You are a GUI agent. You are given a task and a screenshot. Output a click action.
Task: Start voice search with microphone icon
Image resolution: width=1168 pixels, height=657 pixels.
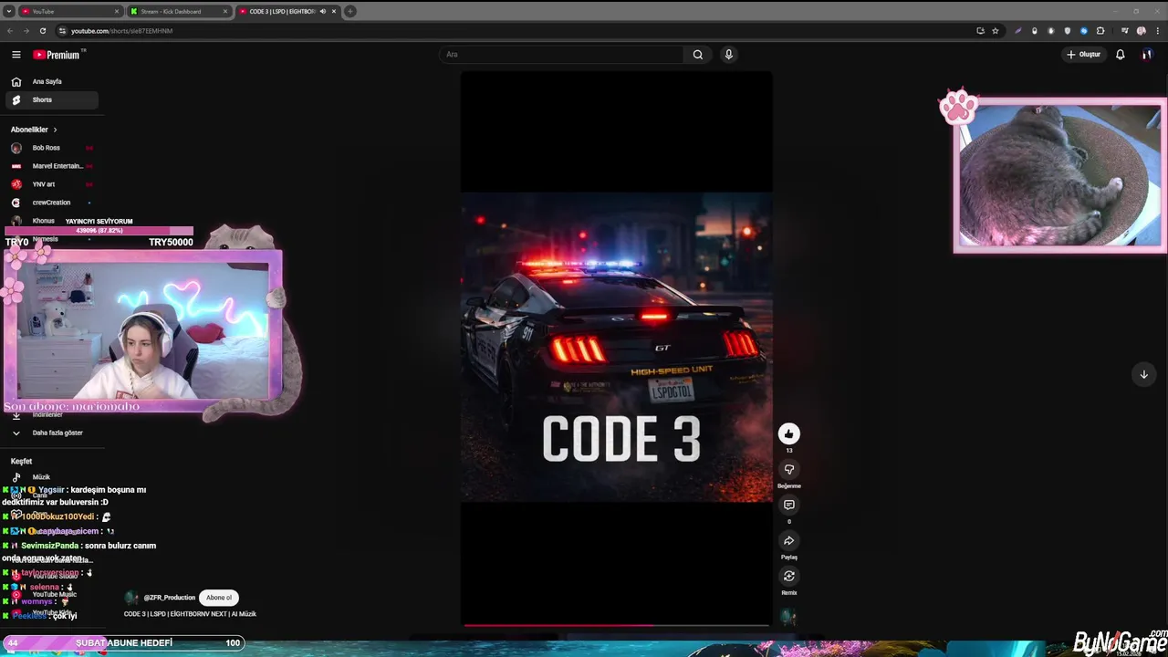[728, 55]
